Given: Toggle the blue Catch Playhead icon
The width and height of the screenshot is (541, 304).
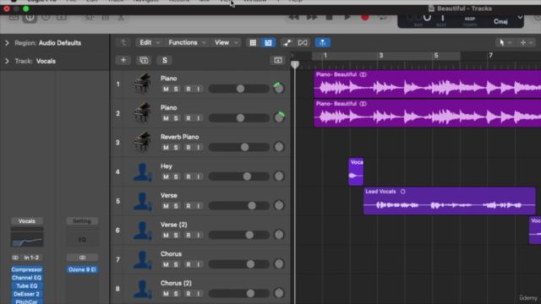Looking at the screenshot, I should point(323,43).
